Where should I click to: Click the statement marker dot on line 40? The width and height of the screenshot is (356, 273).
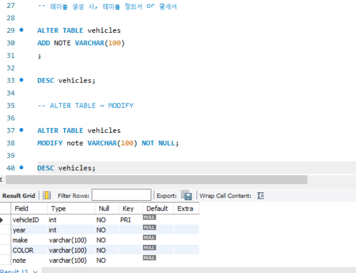coord(21,168)
